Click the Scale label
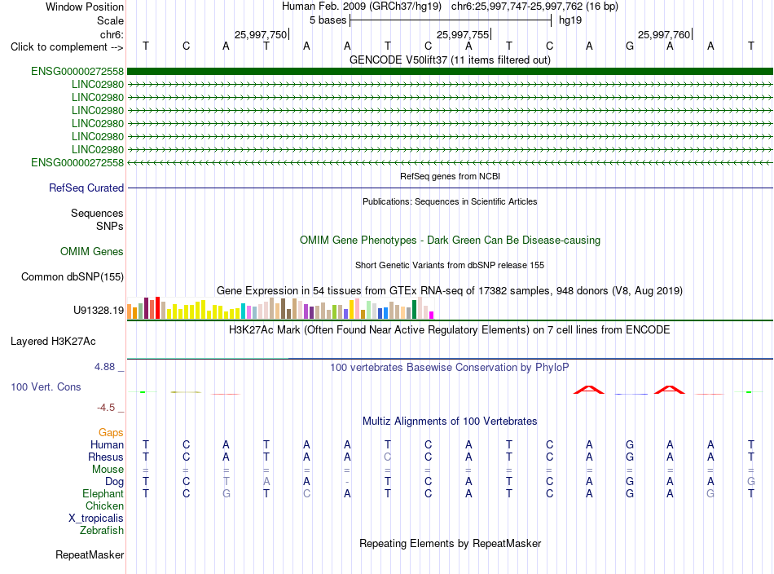The image size is (774, 574). click(x=111, y=20)
